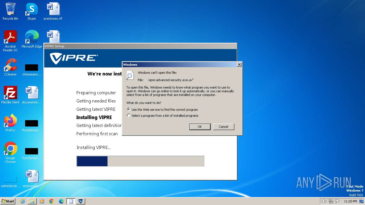Open Acrobat Reader DC shortcut

click(x=10, y=41)
